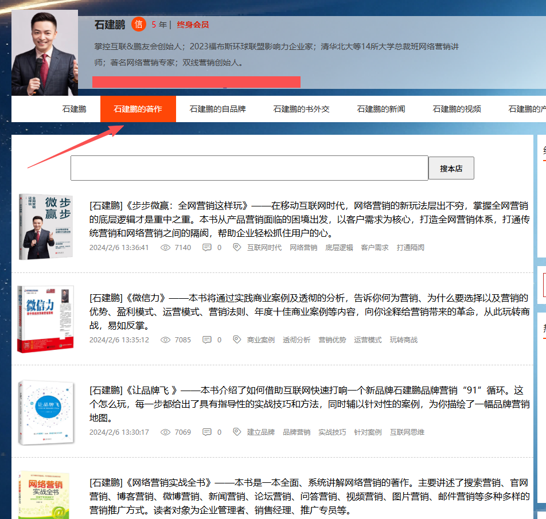Click comment icon on 让品牌飞 entry
546x519 pixels.
point(207,432)
